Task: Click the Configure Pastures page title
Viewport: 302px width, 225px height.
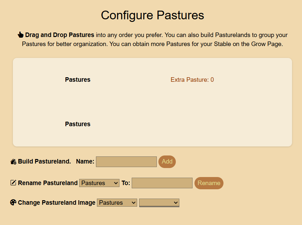Action: click(x=152, y=15)
